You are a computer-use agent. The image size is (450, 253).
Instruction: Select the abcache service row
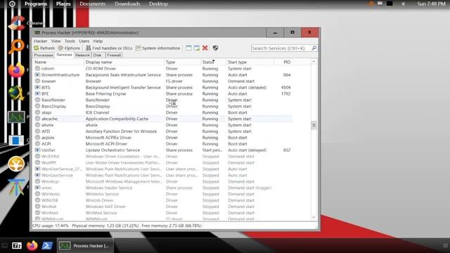(x=163, y=119)
